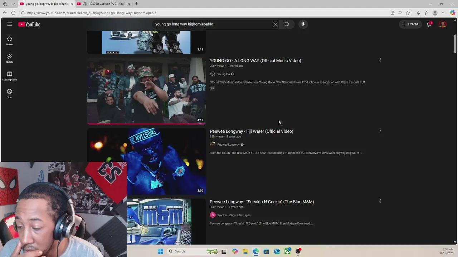Click the page vertical scrollbar thumb
This screenshot has height=257, width=458.
click(455, 44)
